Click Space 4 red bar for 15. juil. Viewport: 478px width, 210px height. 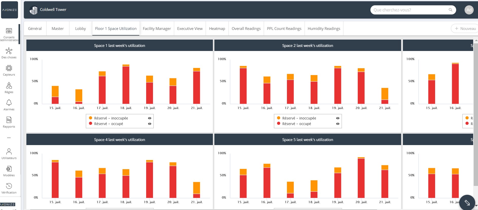[55, 180]
